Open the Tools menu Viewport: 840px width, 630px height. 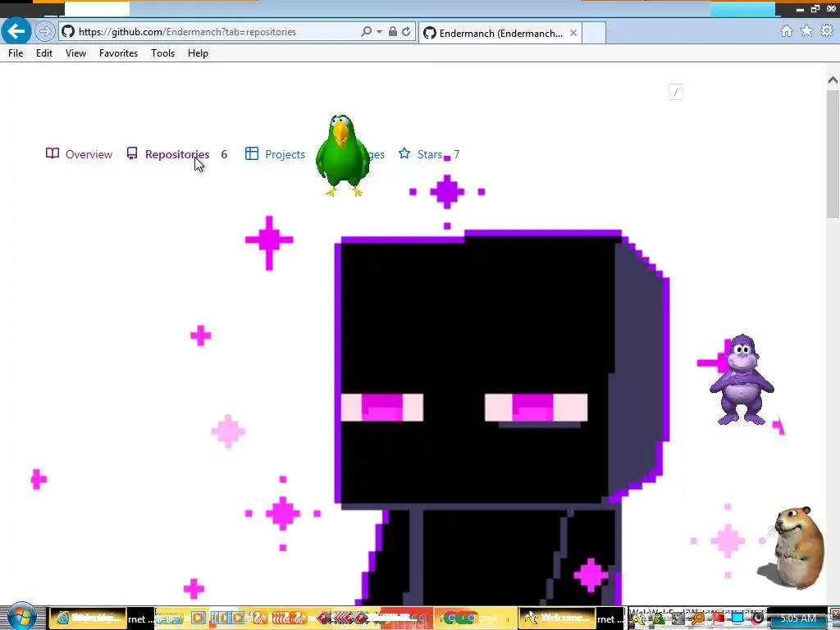click(x=163, y=53)
